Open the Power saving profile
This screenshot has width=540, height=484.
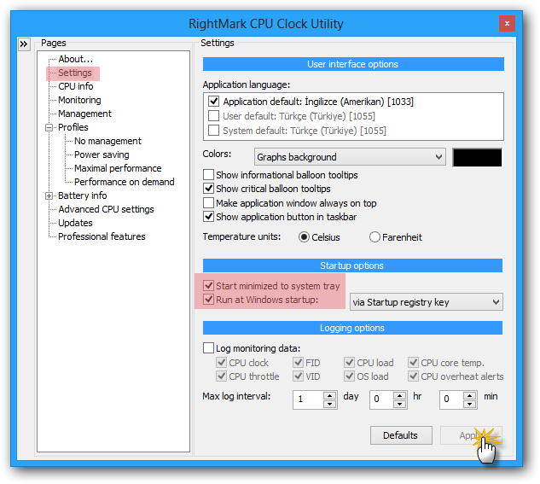102,155
